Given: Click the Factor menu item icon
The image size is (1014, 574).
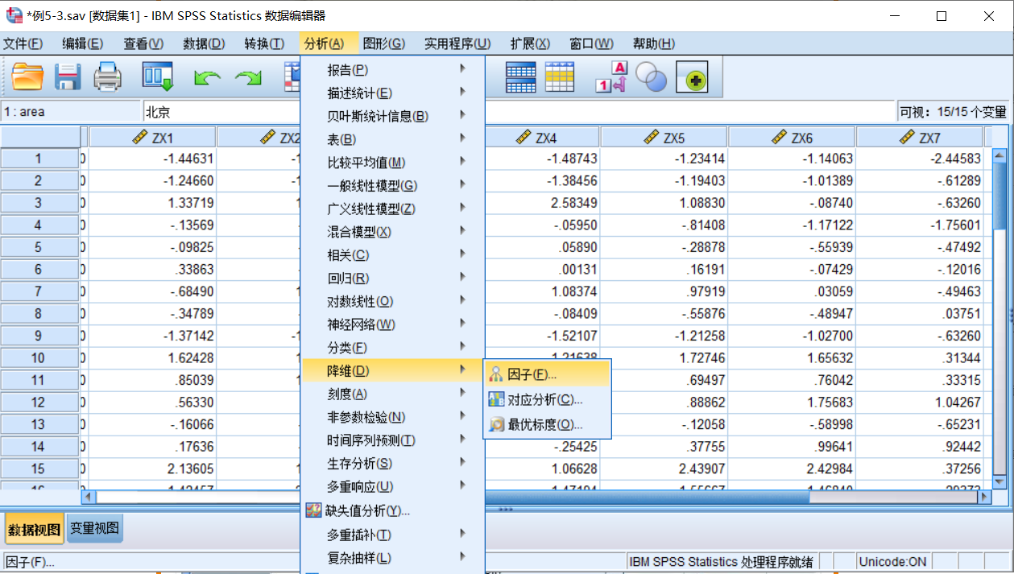Looking at the screenshot, I should 497,374.
